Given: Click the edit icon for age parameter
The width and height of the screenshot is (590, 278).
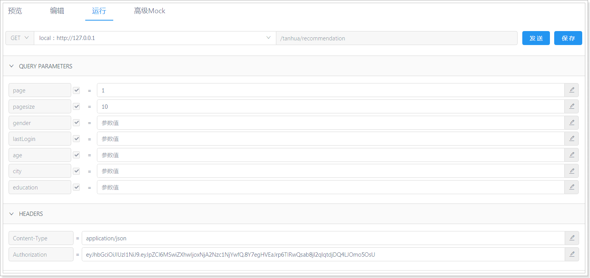Looking at the screenshot, I should point(571,155).
